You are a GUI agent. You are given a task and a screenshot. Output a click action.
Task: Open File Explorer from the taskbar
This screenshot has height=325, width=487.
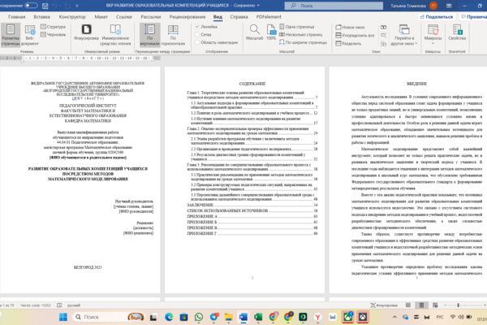click(229, 317)
